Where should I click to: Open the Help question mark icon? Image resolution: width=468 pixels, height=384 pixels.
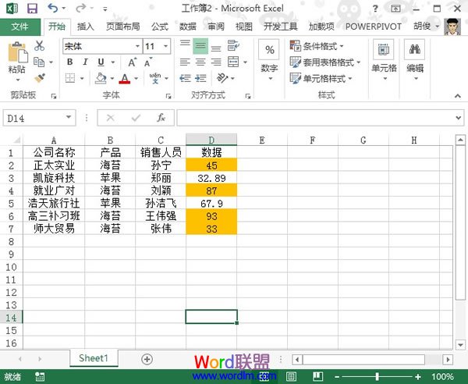click(375, 9)
